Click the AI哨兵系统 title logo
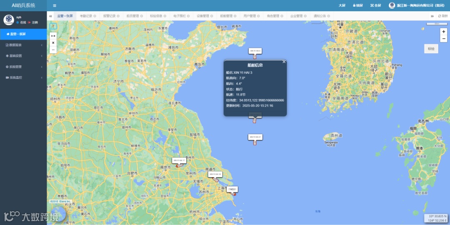Image resolution: width=450 pixels, height=225 pixels. [x=23, y=5]
